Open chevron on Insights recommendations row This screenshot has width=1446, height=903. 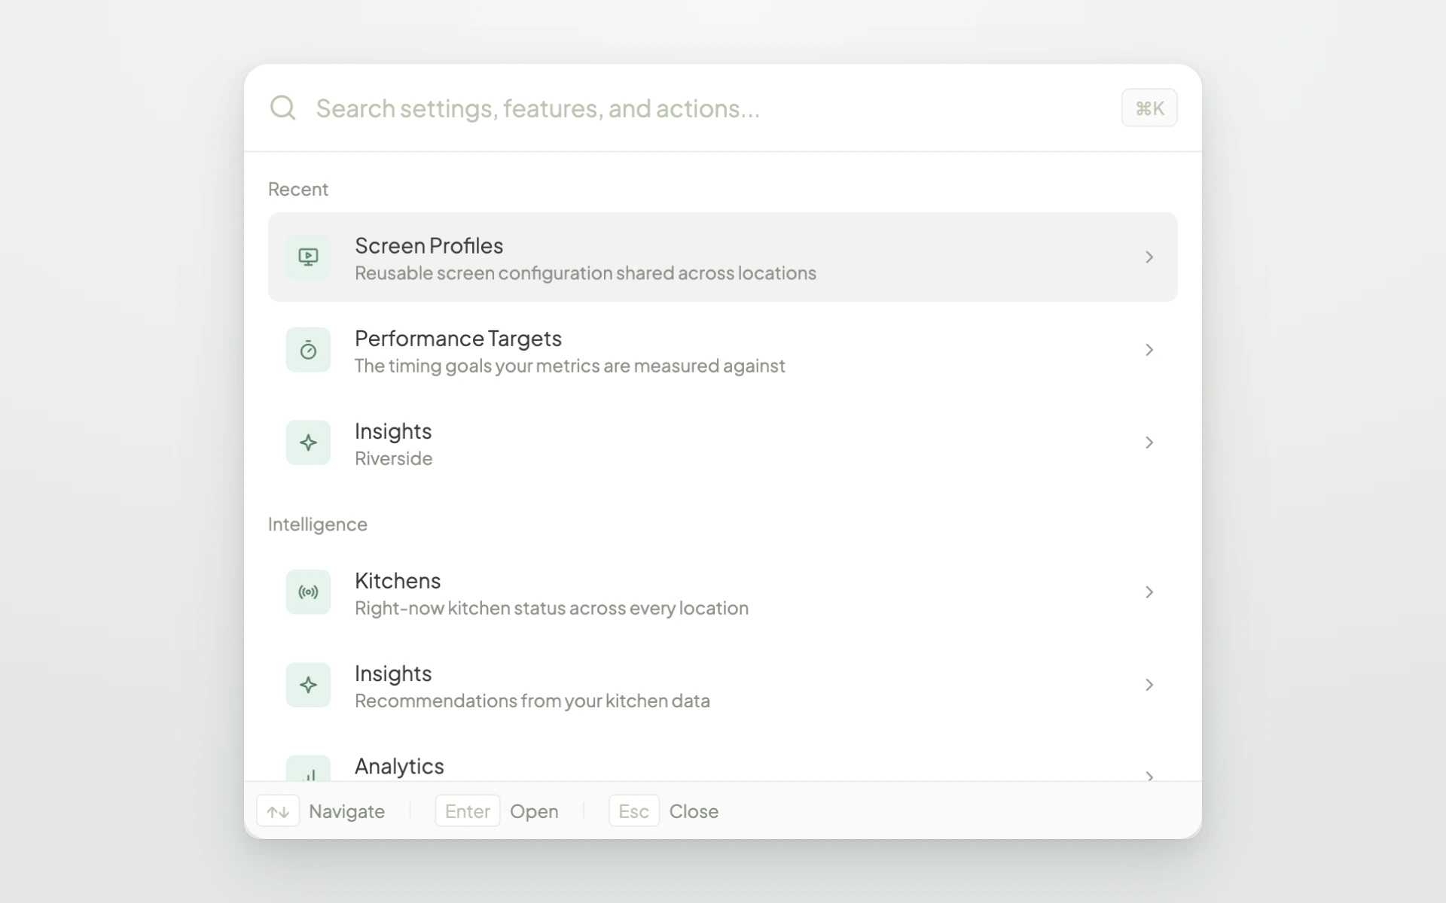[x=1149, y=685]
